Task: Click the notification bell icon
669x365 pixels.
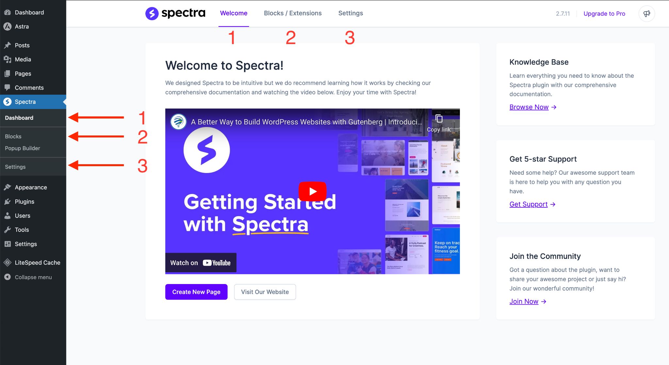Action: 647,13
